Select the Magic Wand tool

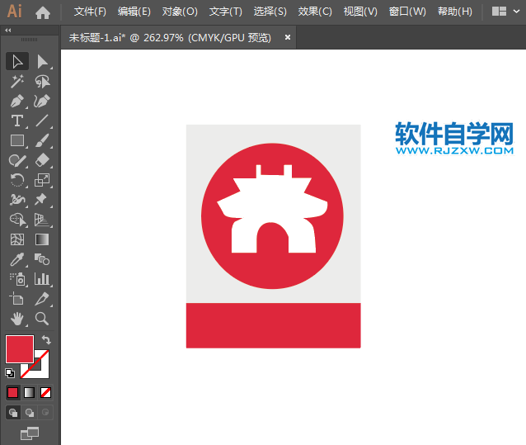pos(17,81)
